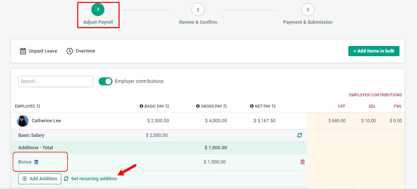The width and height of the screenshot is (417, 189).
Task: Click Catherine Lee's $ 2,500.00 basic pay
Action: coord(158,121)
